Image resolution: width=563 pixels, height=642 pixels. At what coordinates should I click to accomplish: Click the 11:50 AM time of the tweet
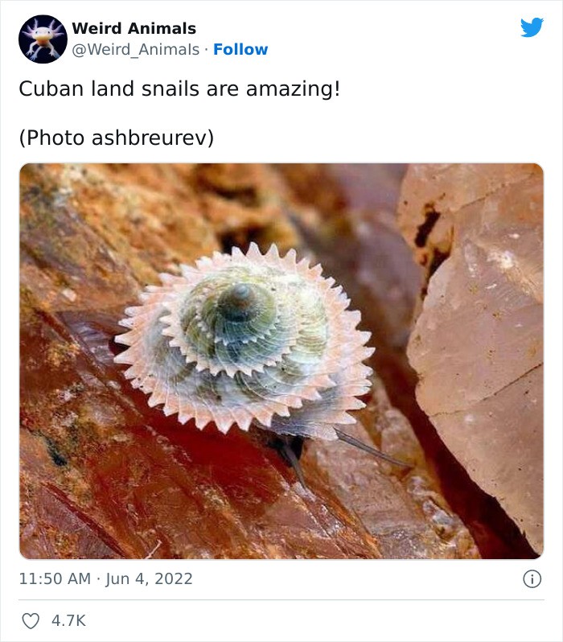[x=55, y=578]
